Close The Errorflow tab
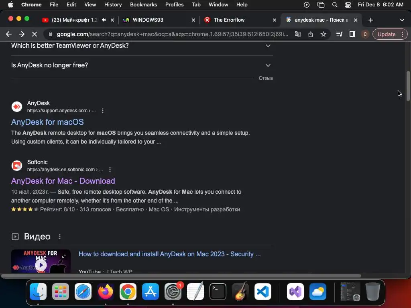 click(275, 20)
